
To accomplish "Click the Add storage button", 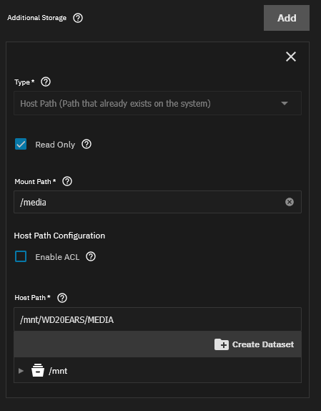I will point(287,18).
